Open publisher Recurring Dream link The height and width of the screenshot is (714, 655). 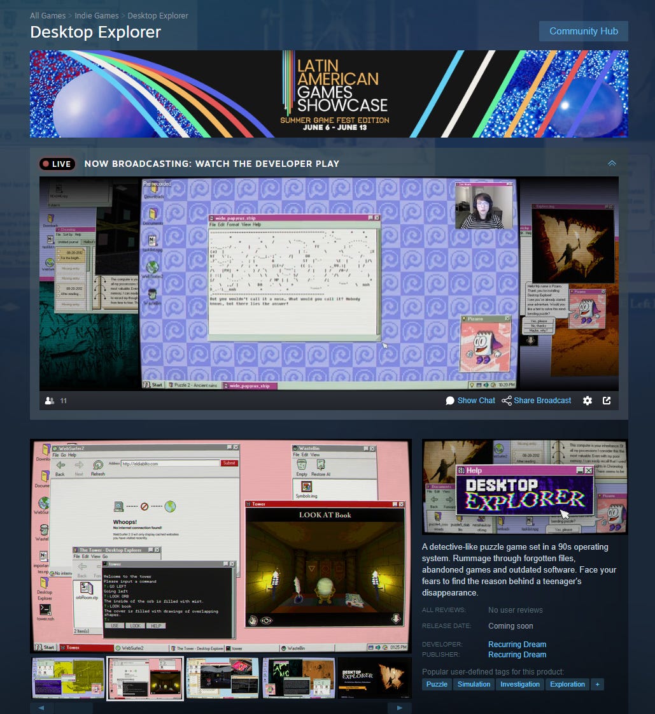click(x=517, y=655)
